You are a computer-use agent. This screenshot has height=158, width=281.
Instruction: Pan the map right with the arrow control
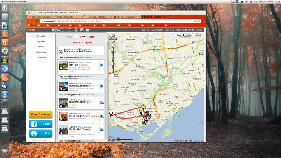click(116, 38)
